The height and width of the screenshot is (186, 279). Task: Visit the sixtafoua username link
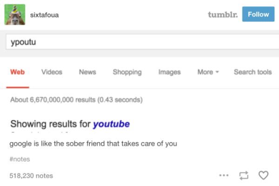point(44,15)
